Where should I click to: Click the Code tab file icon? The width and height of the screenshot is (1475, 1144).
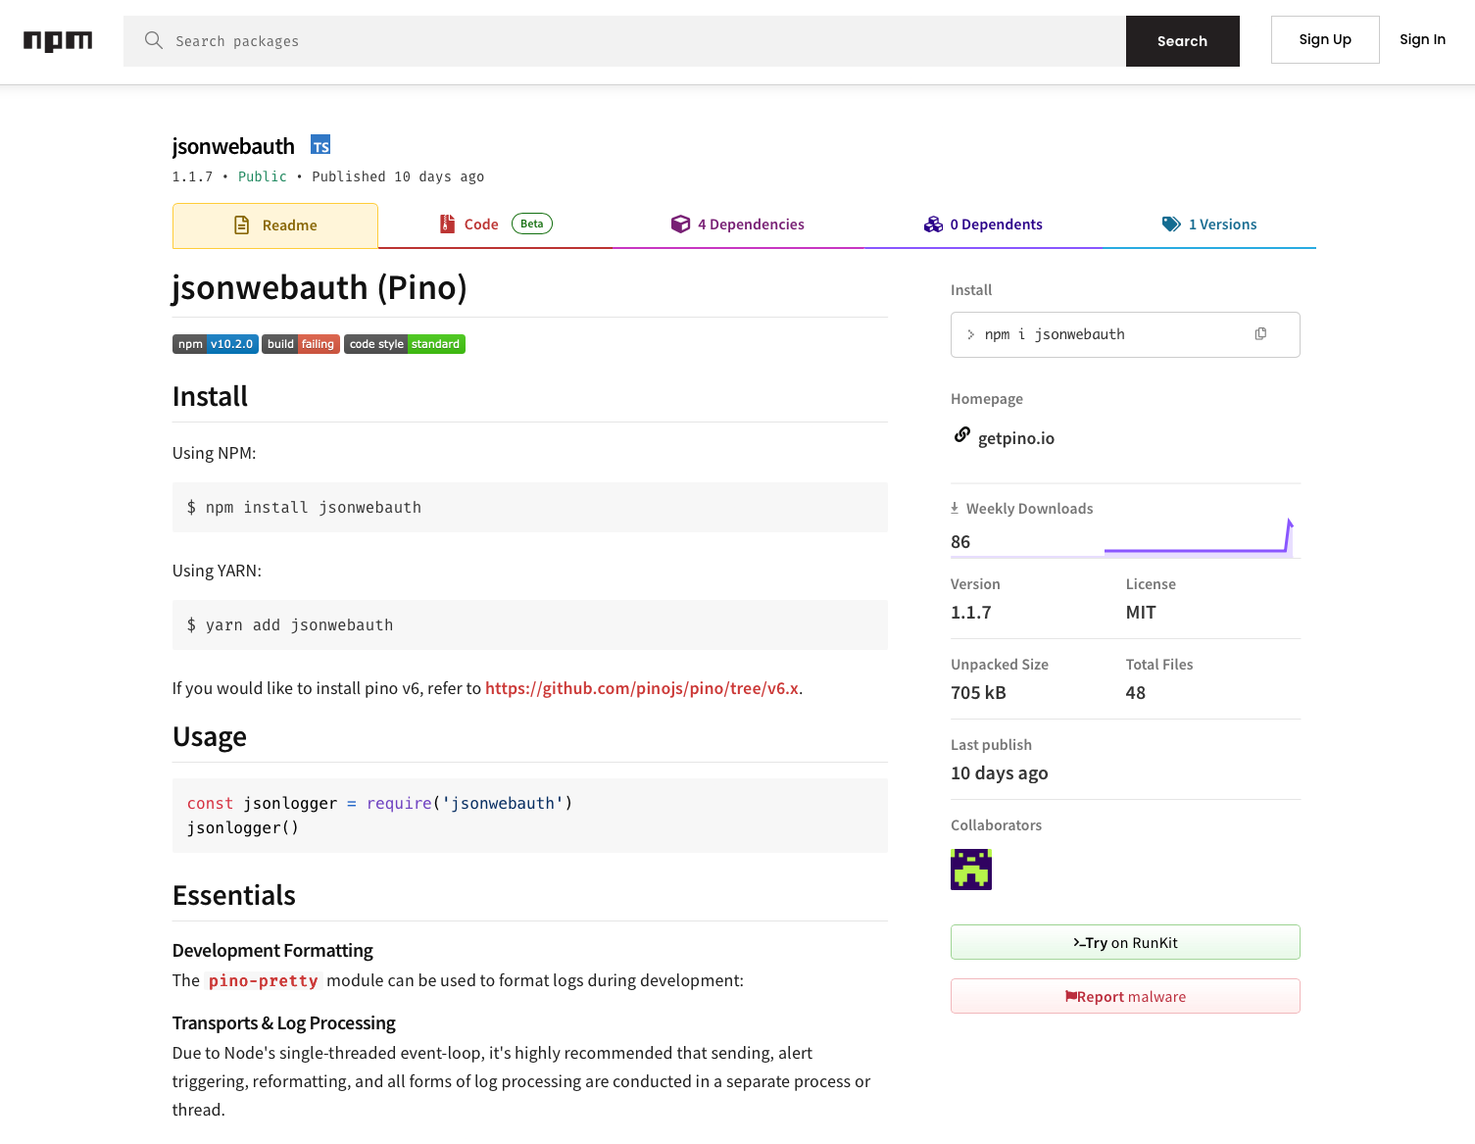point(447,224)
